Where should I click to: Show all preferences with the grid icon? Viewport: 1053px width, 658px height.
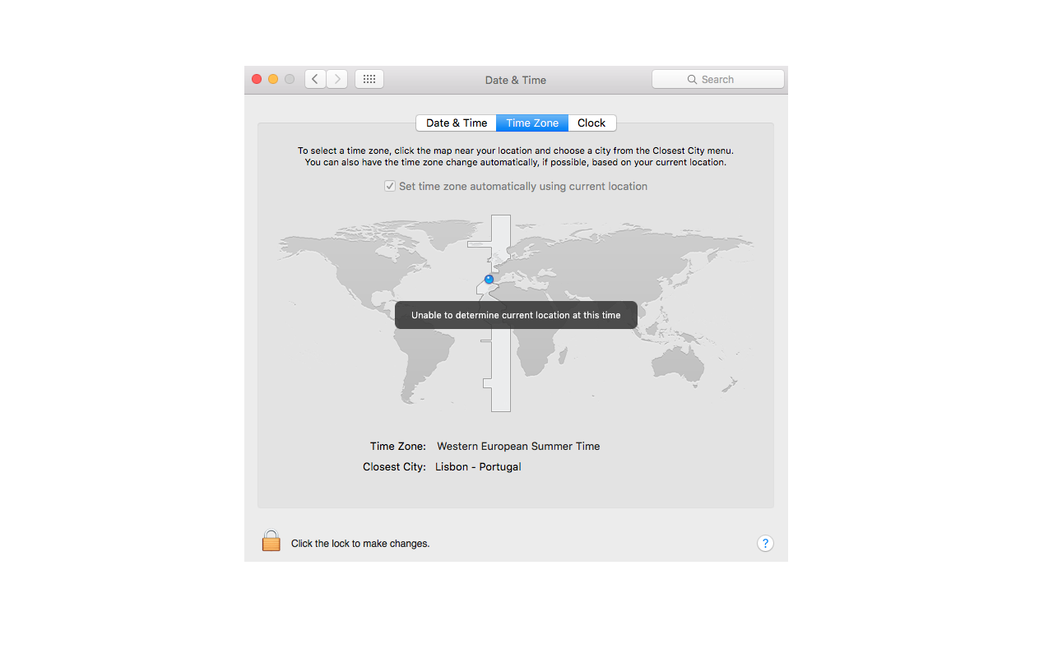pyautogui.click(x=369, y=79)
